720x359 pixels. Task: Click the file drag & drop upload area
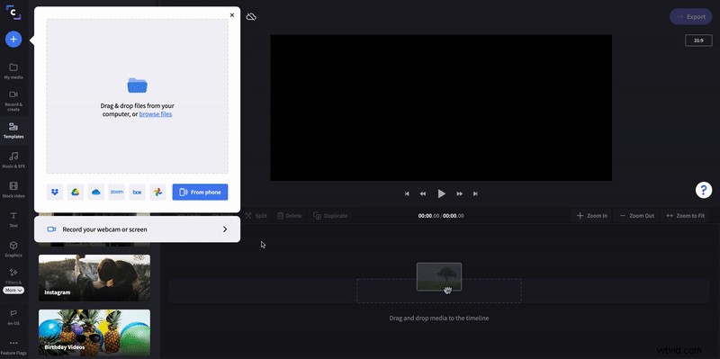(x=138, y=96)
